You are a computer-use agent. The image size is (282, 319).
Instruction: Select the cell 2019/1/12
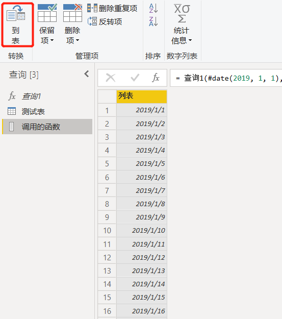(x=142, y=257)
